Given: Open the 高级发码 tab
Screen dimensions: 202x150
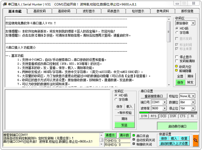Looking at the screenshot, I should coord(39,11).
